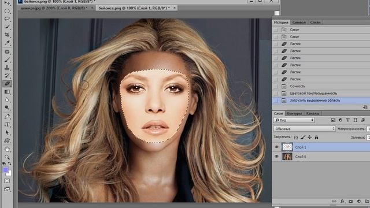This screenshot has width=370, height=208.
Task: Select the History Brush tool
Action: click(x=7, y=76)
